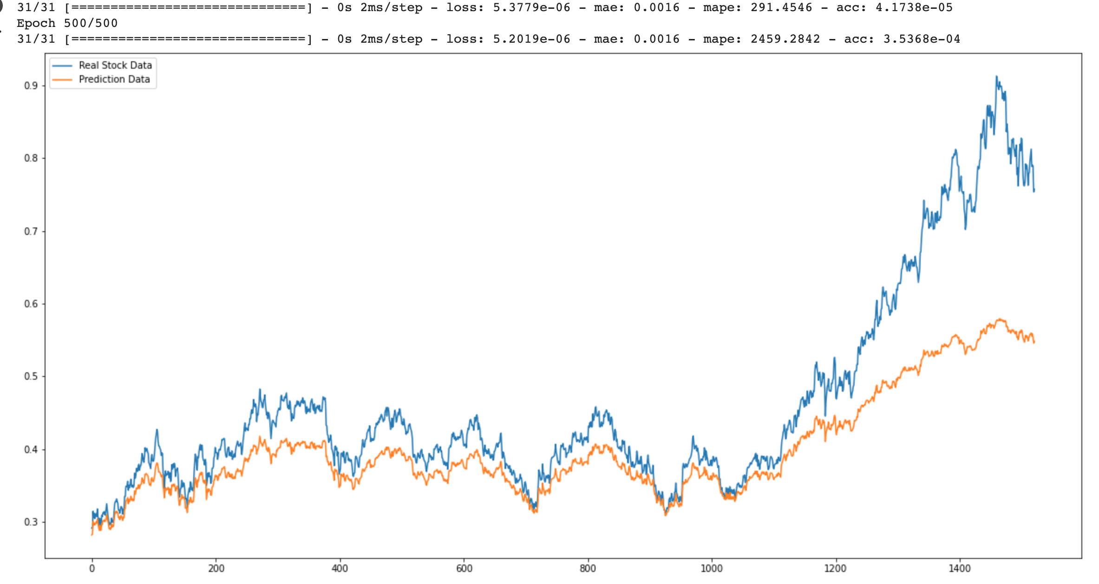Click the x-axis tick label 0
1099x584 pixels.
point(92,569)
